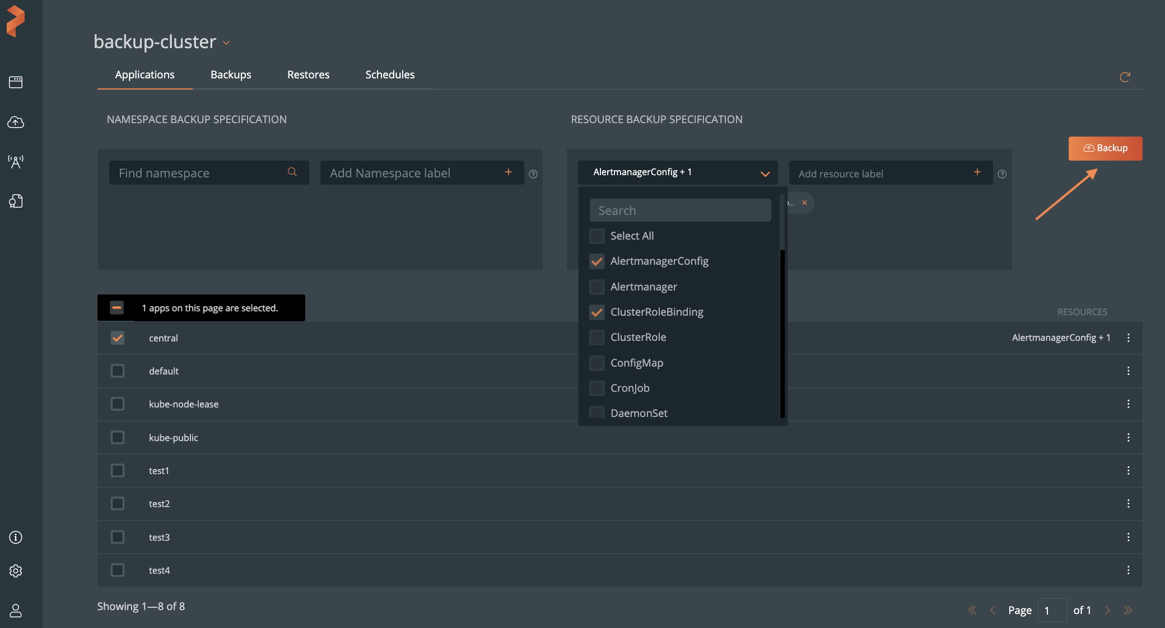Image resolution: width=1165 pixels, height=628 pixels.
Task: Select the test1 namespace checkbox
Action: pyautogui.click(x=118, y=471)
